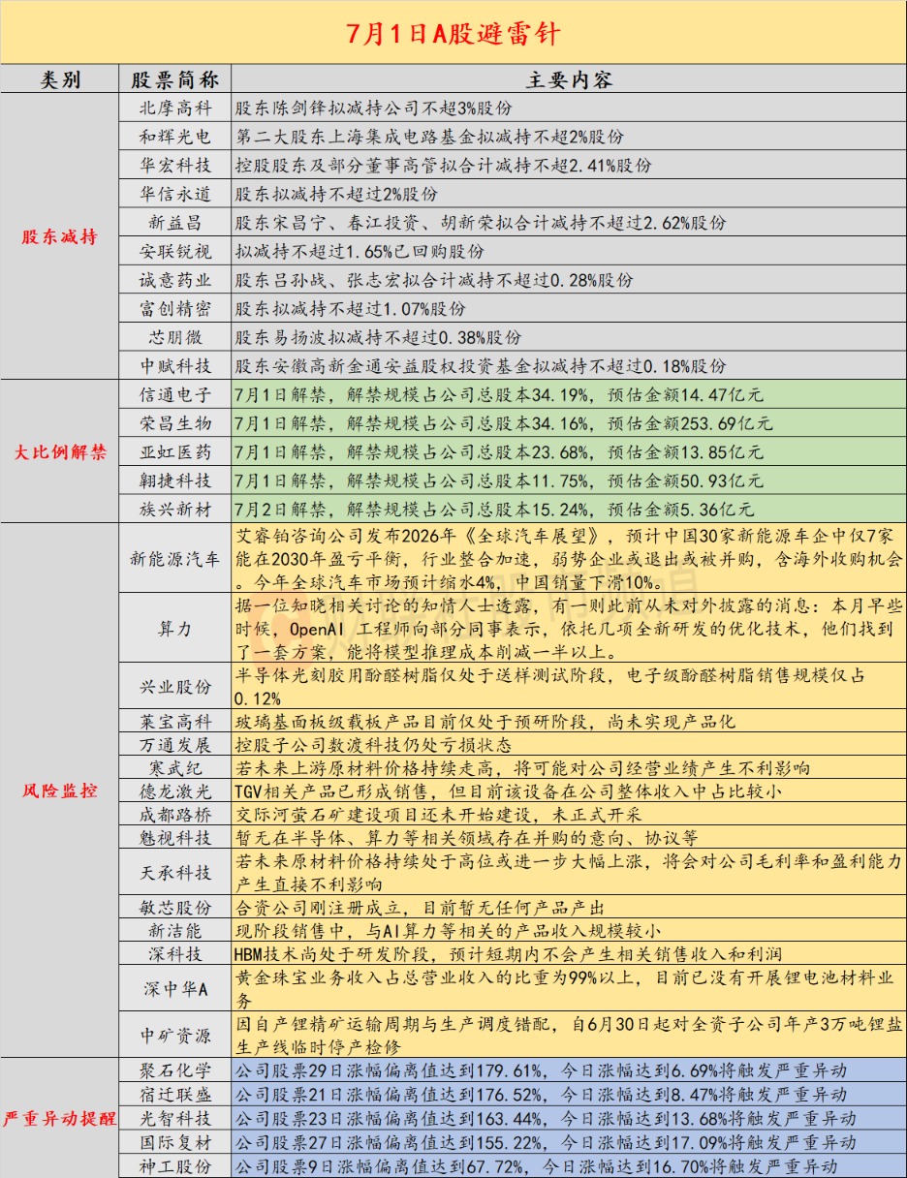Screen dimensions: 907x1178
Task: Select stock name 新洁能
Action: (175, 931)
